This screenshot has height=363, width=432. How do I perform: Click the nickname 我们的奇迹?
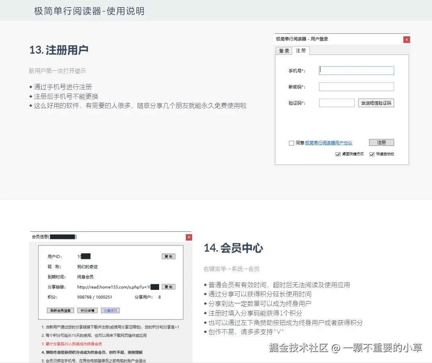(88, 267)
